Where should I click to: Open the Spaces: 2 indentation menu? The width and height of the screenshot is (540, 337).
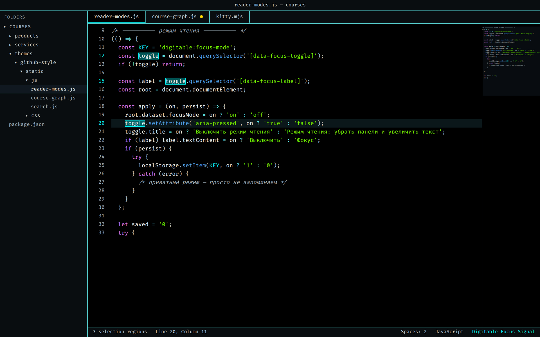413,332
